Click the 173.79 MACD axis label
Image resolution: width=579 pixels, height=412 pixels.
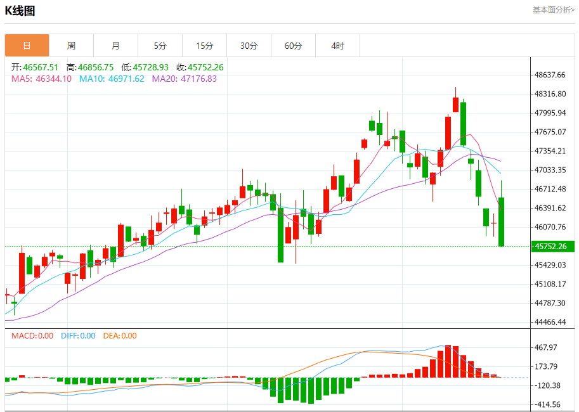click(x=546, y=366)
